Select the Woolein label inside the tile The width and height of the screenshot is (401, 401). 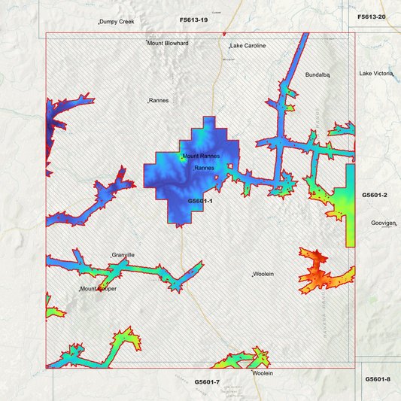[263, 274]
